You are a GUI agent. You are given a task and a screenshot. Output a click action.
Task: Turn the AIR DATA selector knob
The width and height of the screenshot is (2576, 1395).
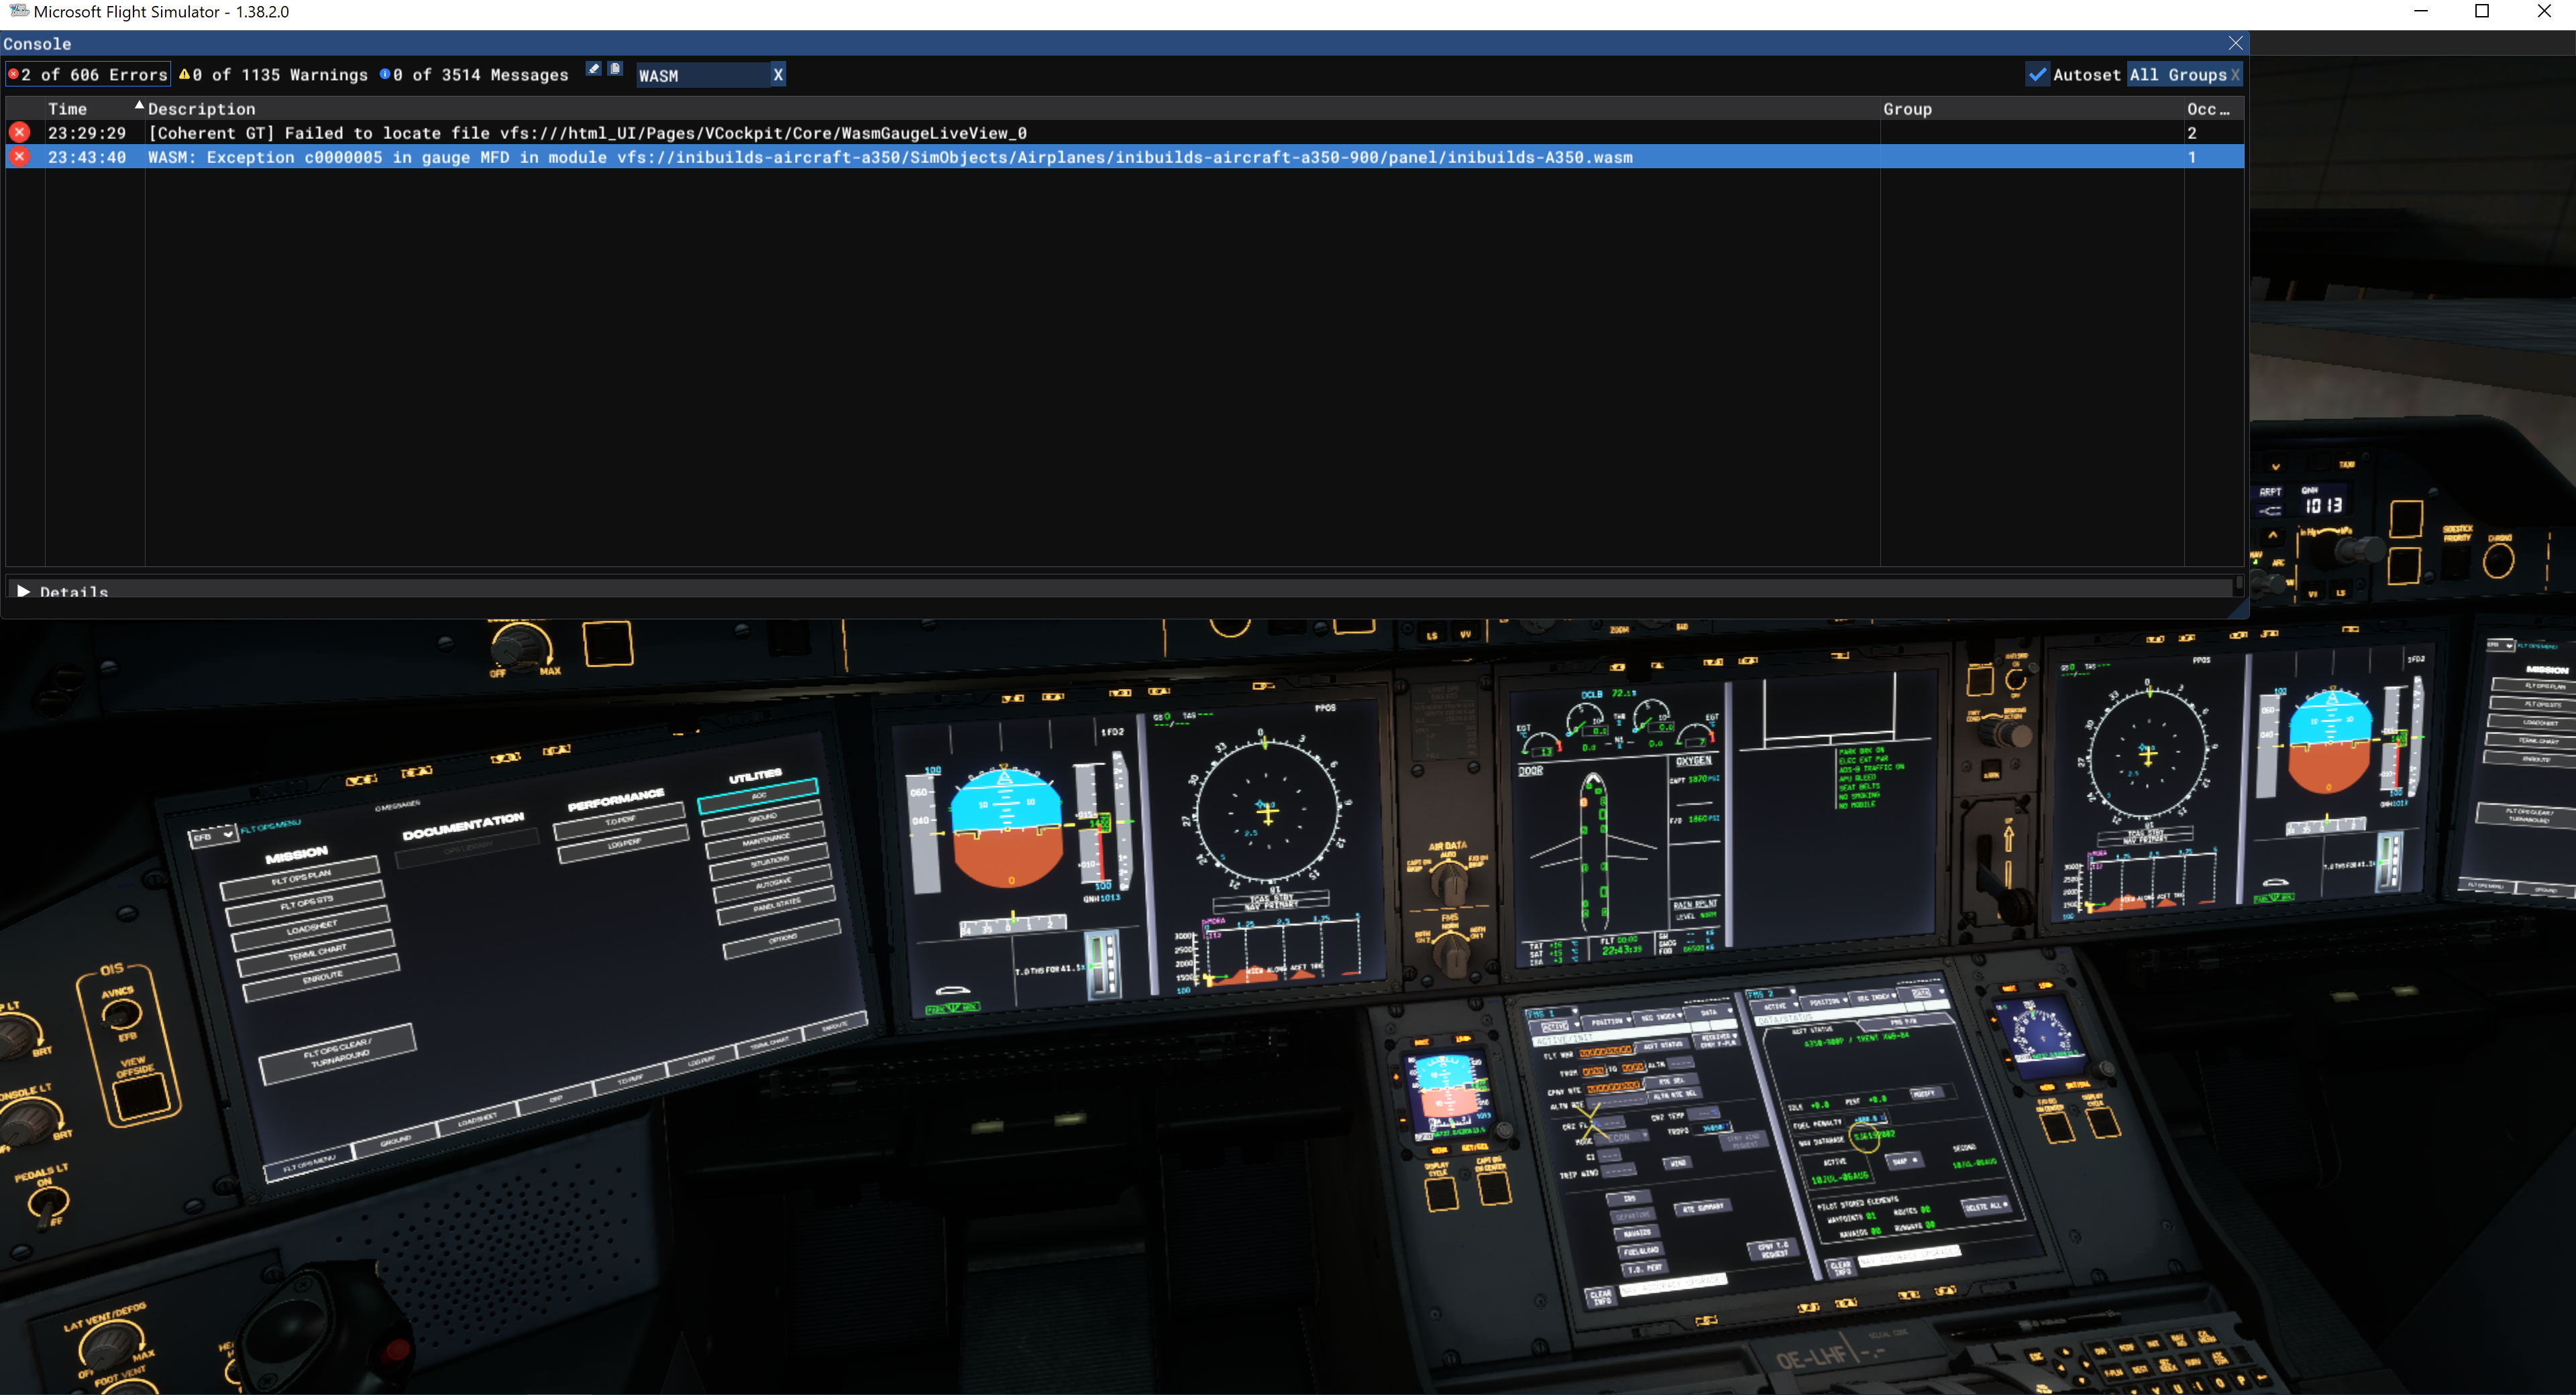pos(1449,882)
